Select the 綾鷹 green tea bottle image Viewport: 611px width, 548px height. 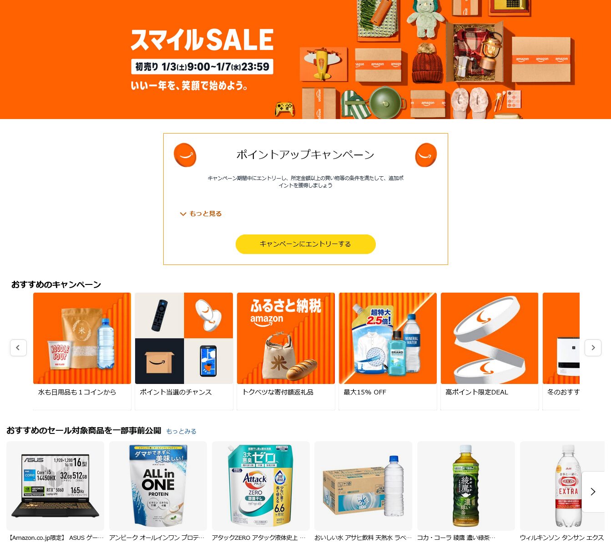[466, 486]
